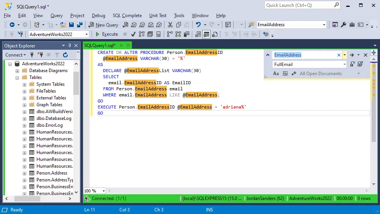The height and width of the screenshot is (214, 380).
Task: Click the DAX query icon
Action: point(158,25)
